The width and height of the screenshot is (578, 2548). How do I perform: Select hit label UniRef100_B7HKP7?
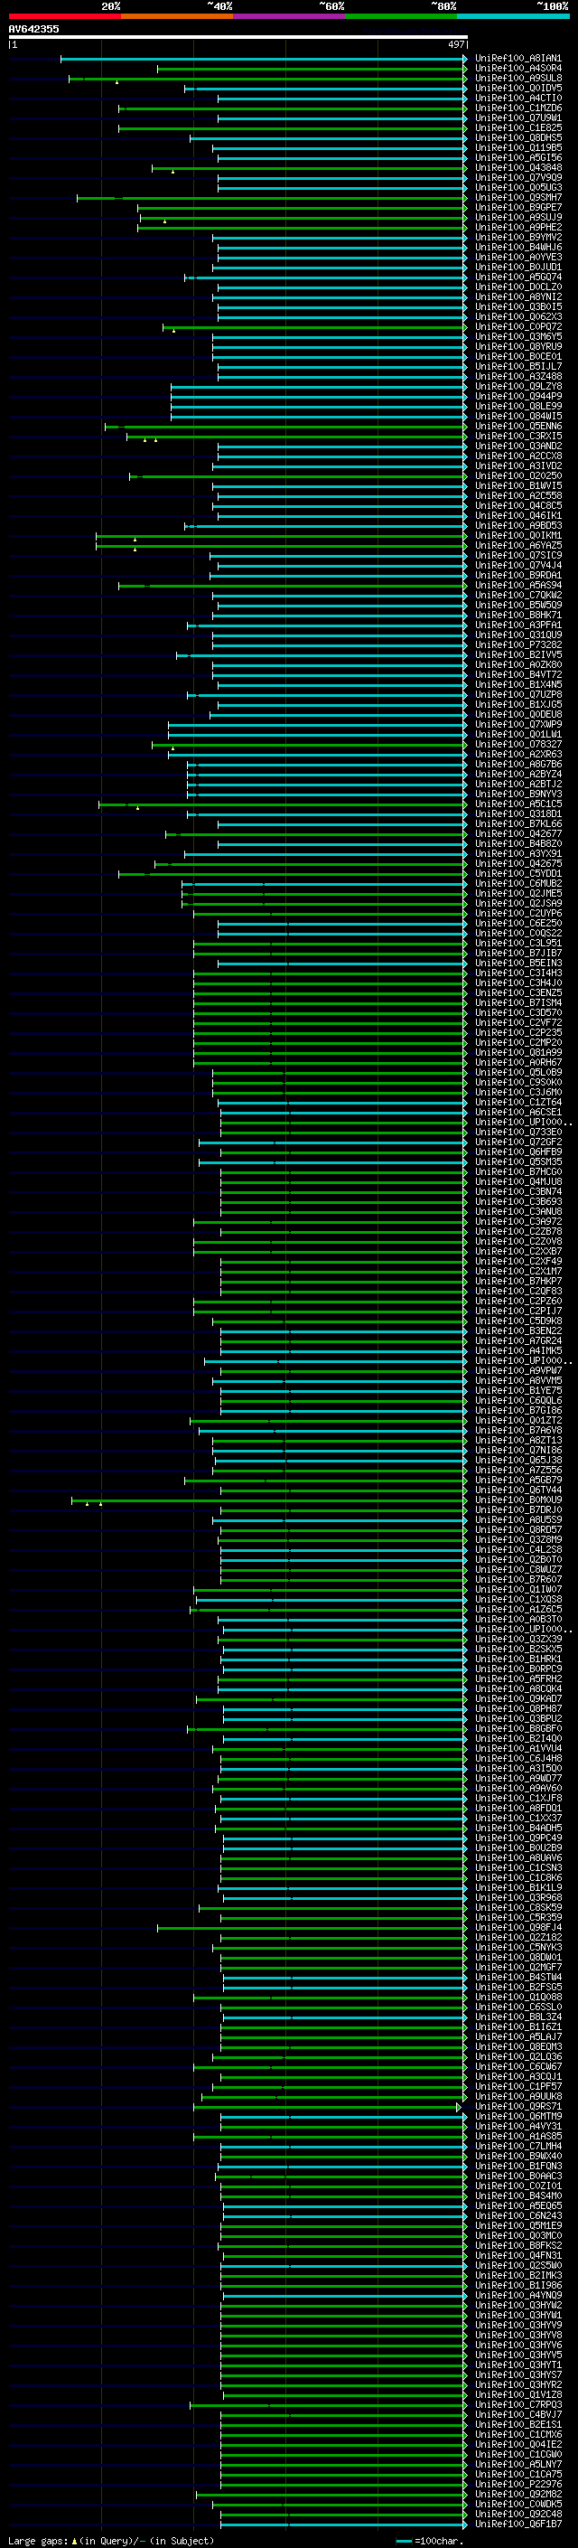517,1281
